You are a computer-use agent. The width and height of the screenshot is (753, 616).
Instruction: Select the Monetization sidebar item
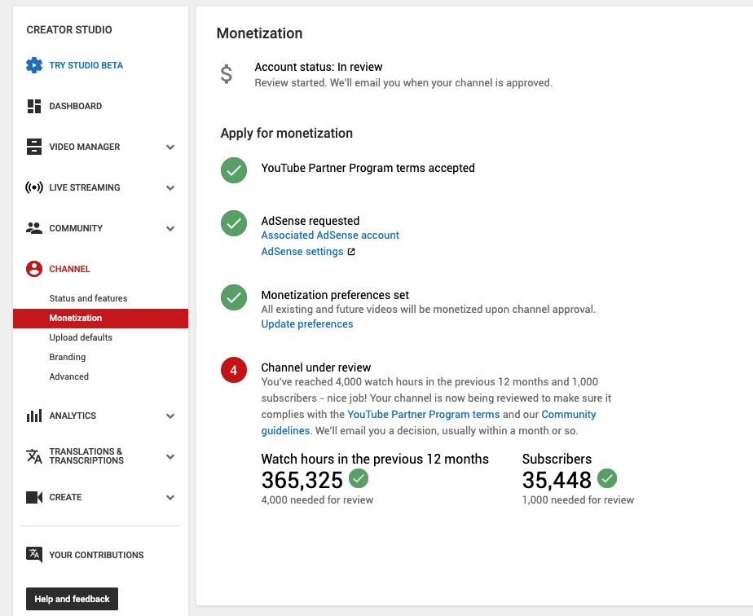coord(100,319)
